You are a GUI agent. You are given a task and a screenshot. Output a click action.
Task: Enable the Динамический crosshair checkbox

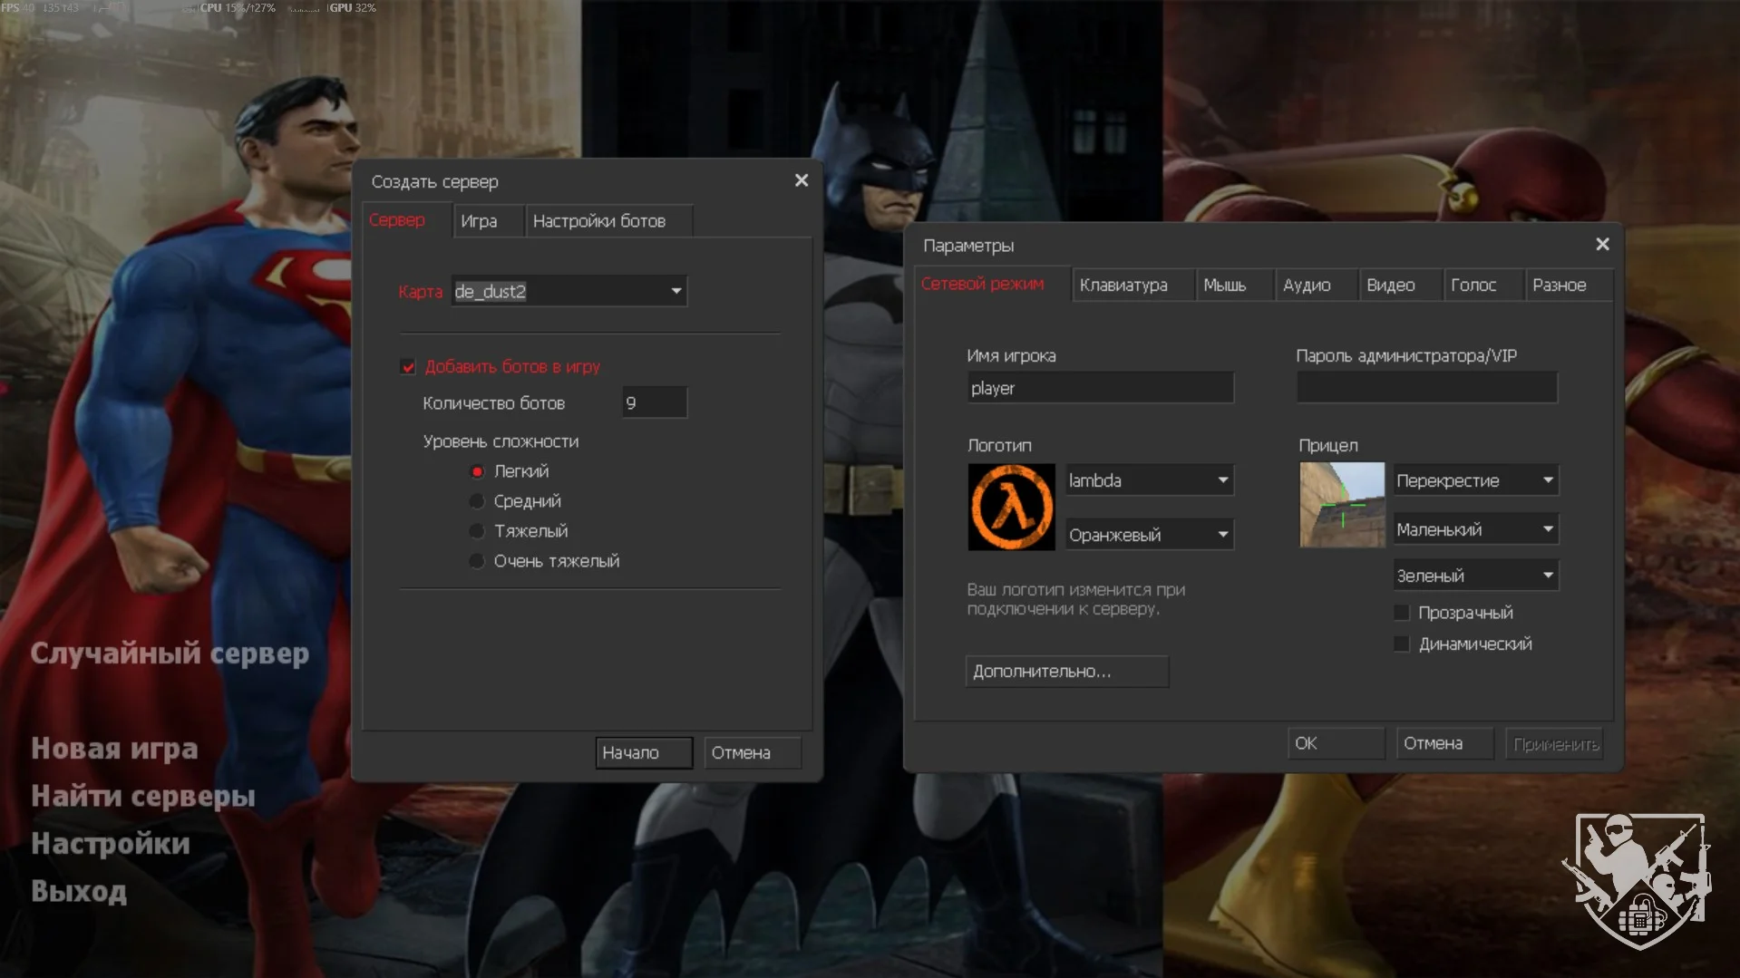click(1402, 644)
